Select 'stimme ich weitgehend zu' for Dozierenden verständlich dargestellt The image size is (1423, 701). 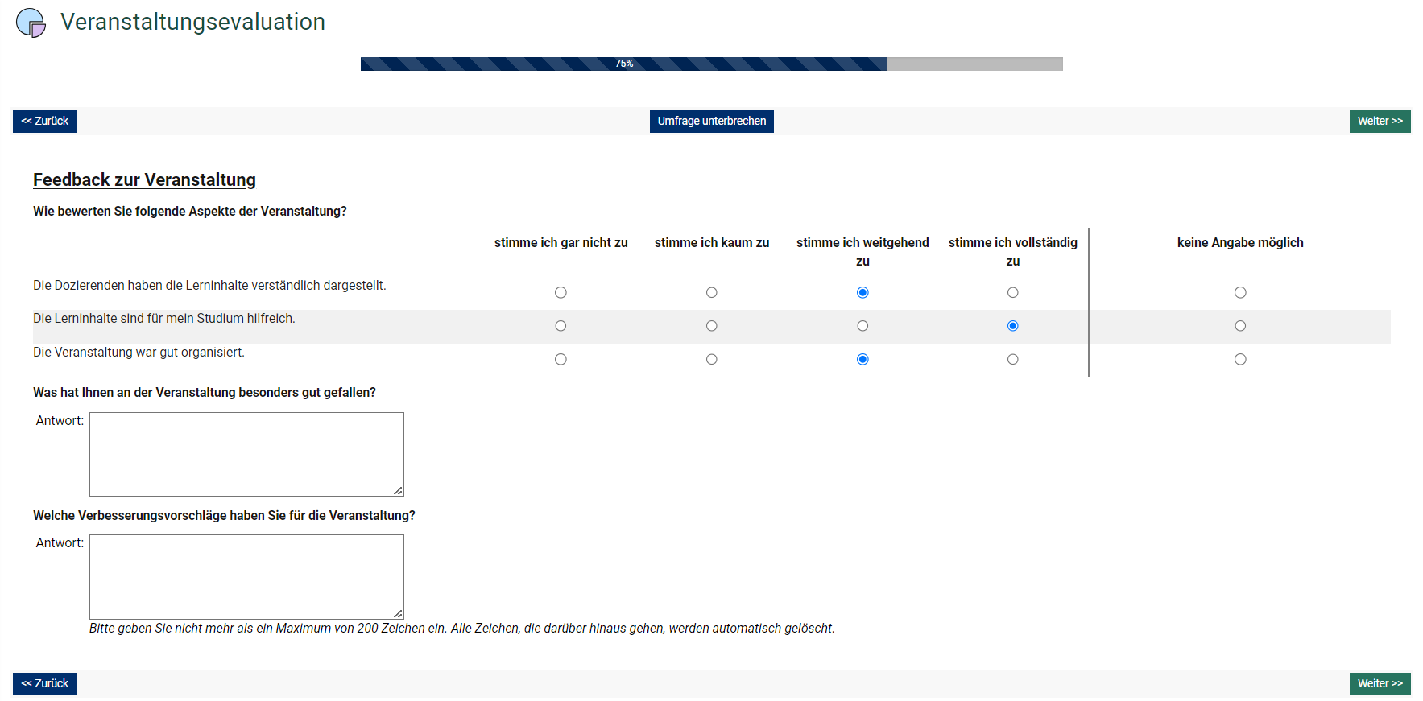[862, 292]
